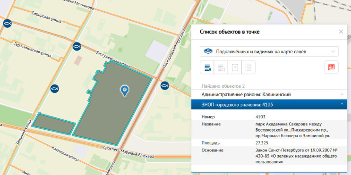Open the 'Подключённых и видимых на карте слоёв' dropdown
Image resolution: width=351 pixels, height=175 pixels.
click(x=269, y=51)
